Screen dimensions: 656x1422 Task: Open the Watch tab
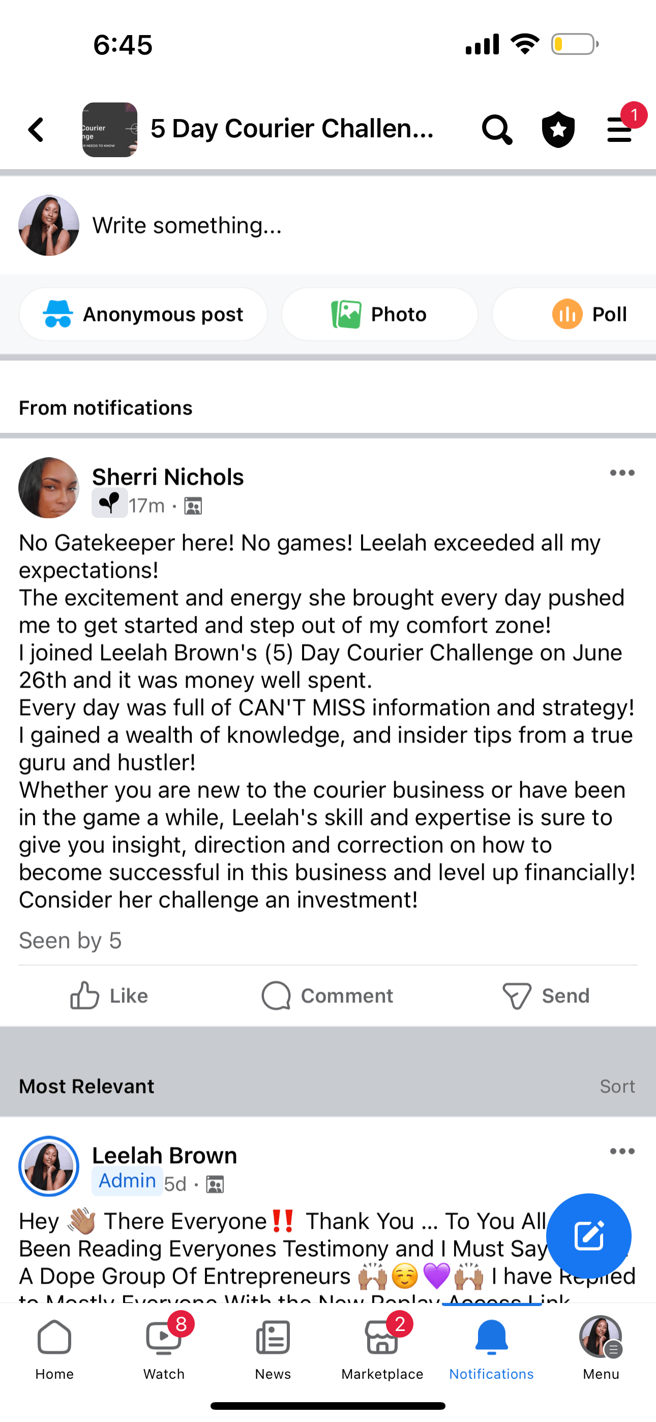coord(164,1347)
